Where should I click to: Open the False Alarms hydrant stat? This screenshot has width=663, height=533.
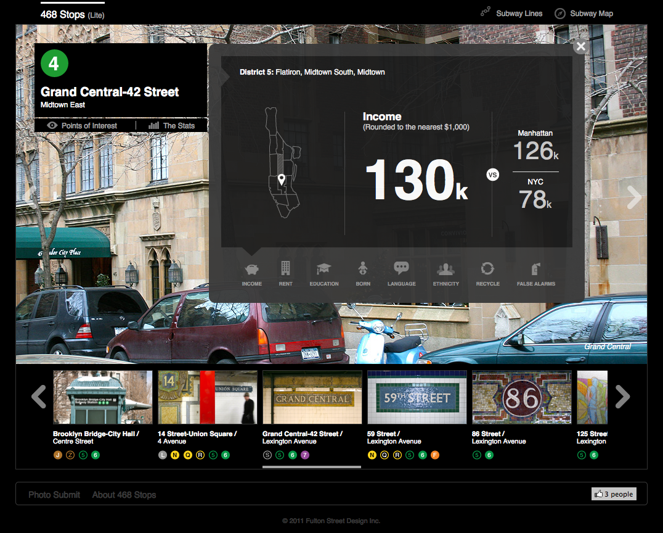pos(535,274)
